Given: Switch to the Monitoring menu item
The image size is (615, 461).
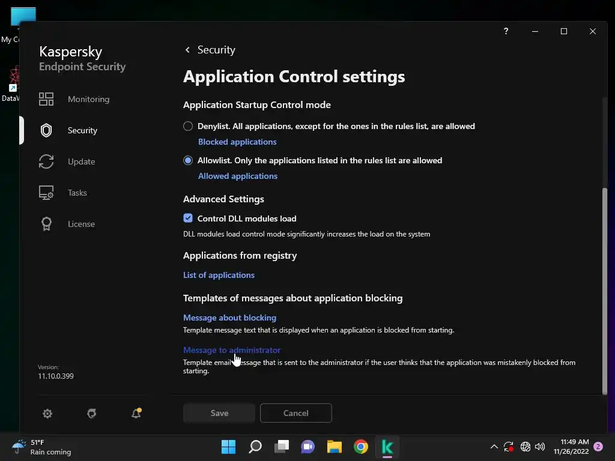Looking at the screenshot, I should [x=89, y=99].
